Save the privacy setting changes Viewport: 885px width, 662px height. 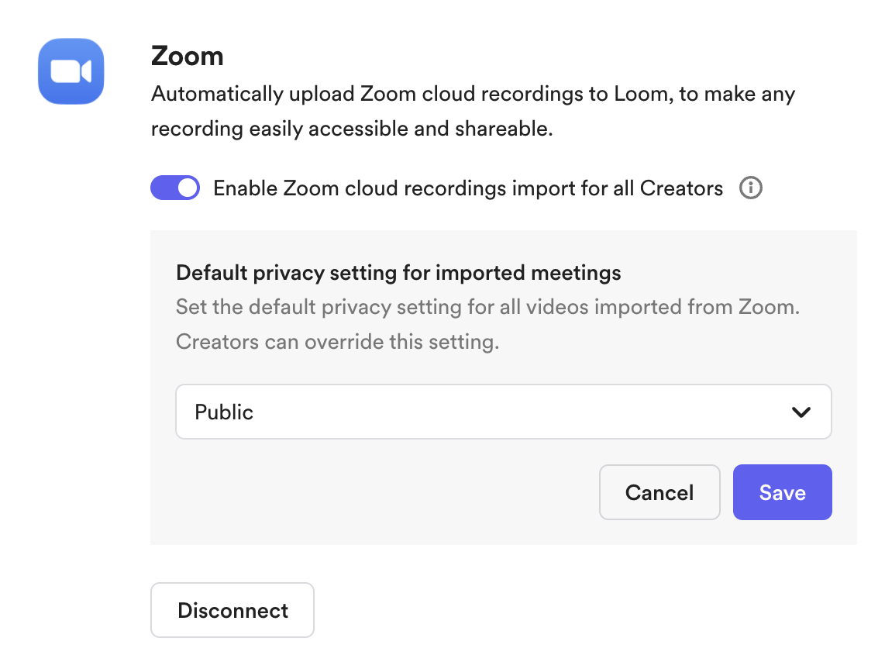pyautogui.click(x=782, y=492)
